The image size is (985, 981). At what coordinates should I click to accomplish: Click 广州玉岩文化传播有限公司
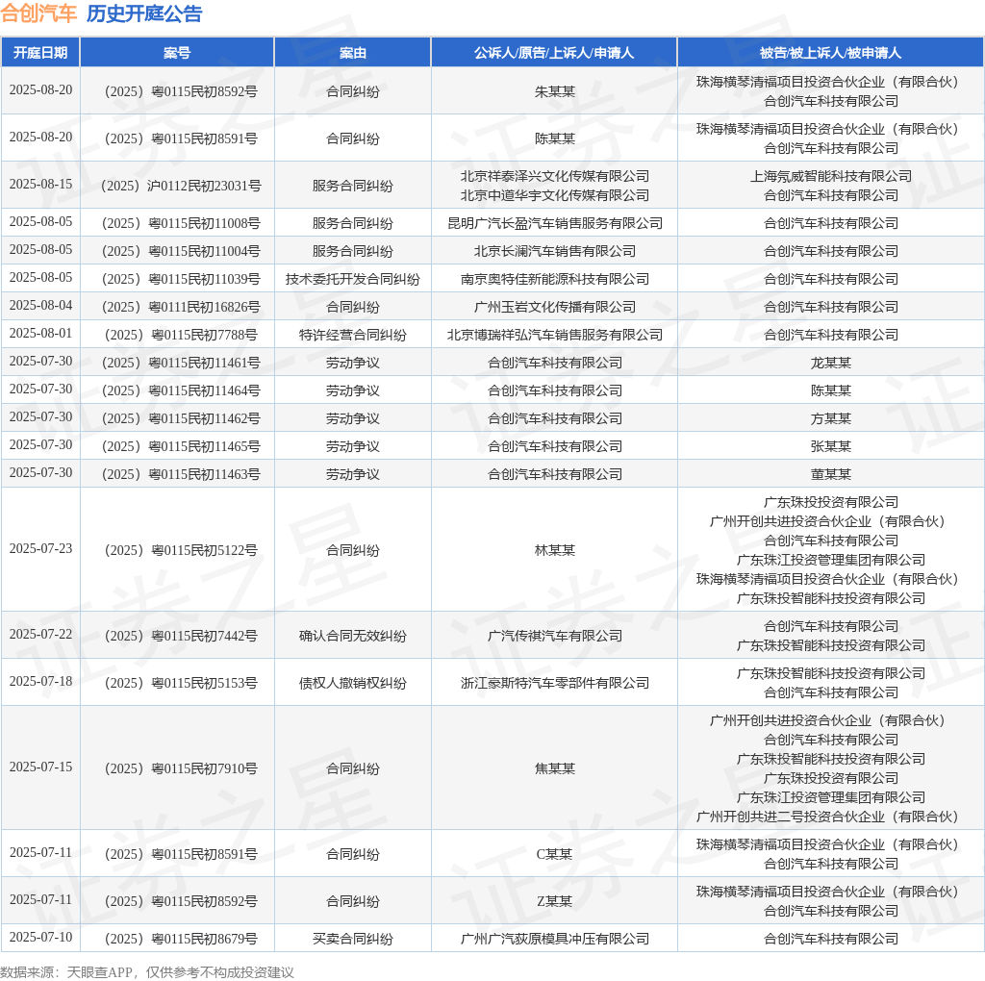pyautogui.click(x=555, y=307)
